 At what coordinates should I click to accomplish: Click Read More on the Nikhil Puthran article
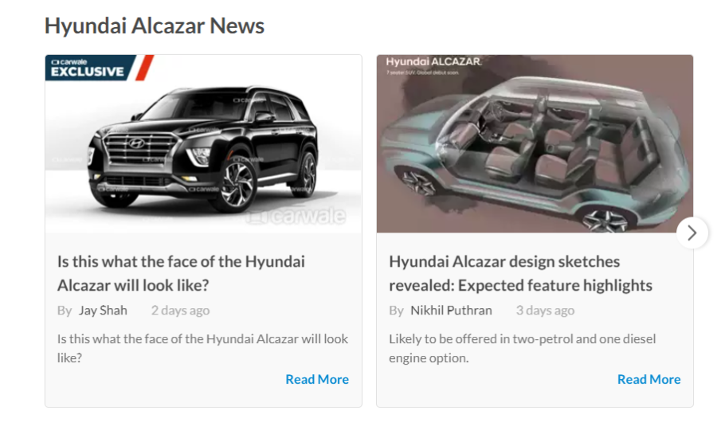pyautogui.click(x=648, y=380)
